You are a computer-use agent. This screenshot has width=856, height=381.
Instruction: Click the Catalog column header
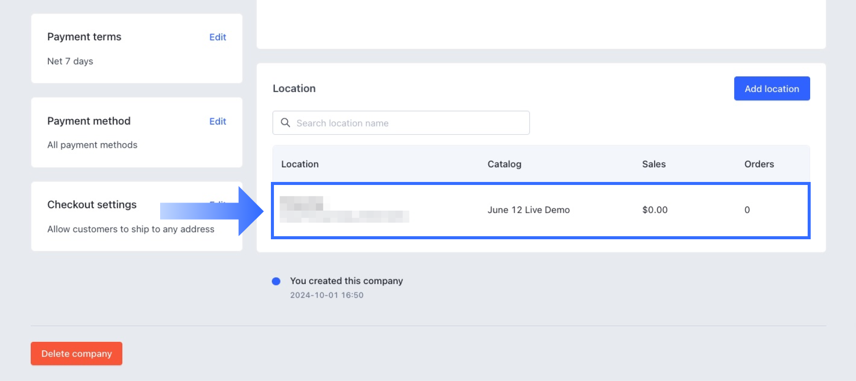point(504,164)
